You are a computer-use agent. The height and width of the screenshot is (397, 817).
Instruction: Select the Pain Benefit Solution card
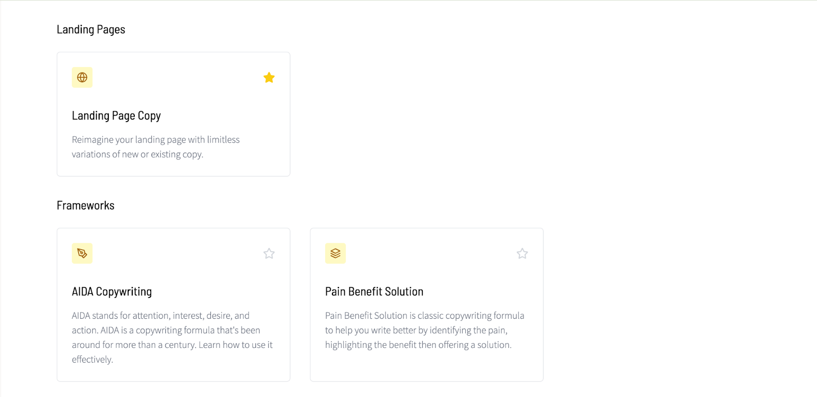coord(427,305)
